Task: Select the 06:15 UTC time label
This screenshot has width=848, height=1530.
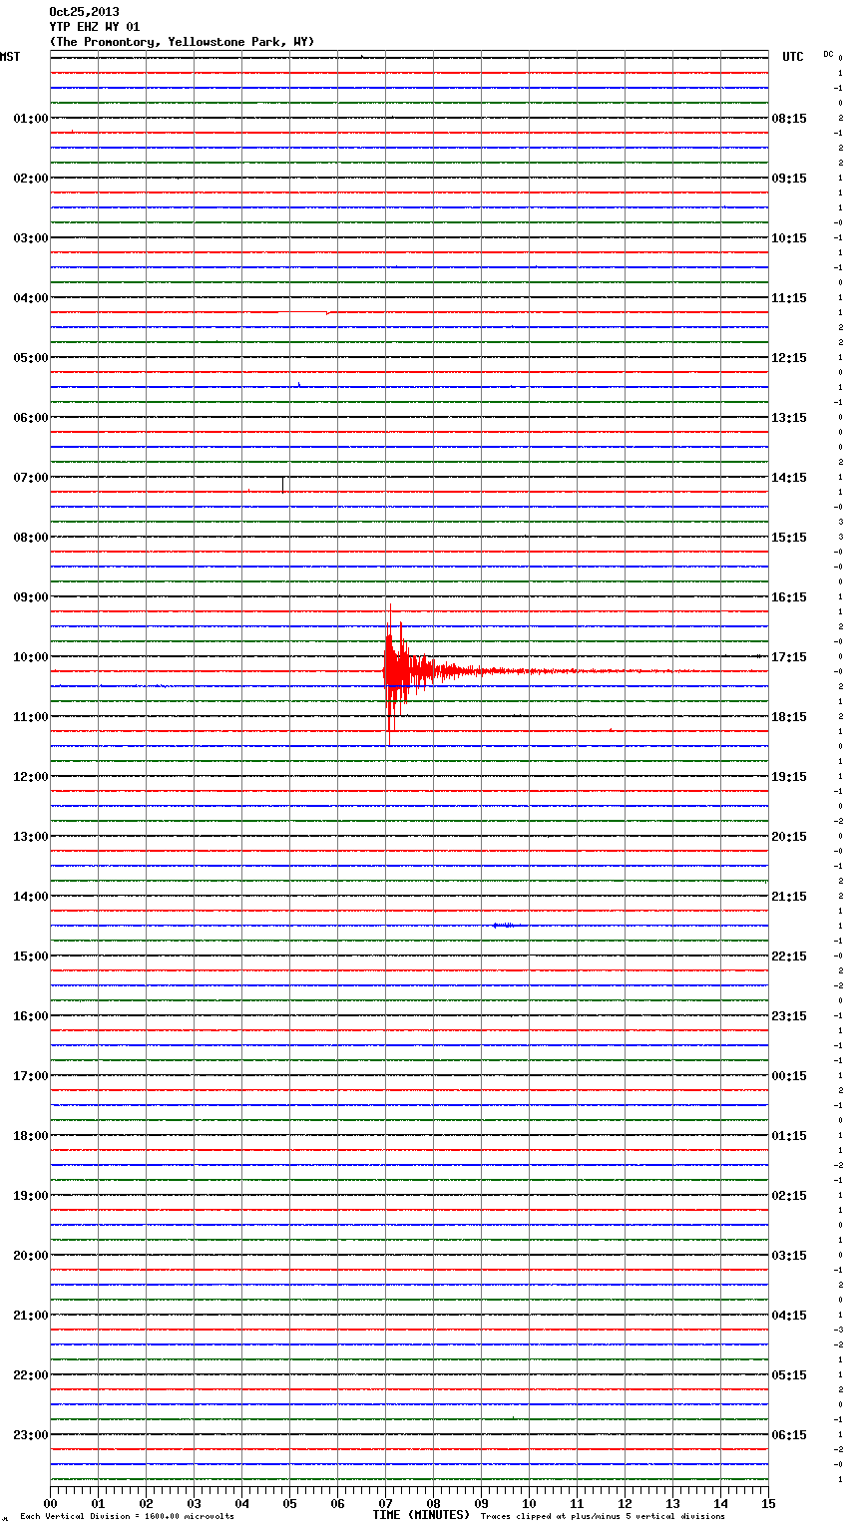Action: point(789,1435)
